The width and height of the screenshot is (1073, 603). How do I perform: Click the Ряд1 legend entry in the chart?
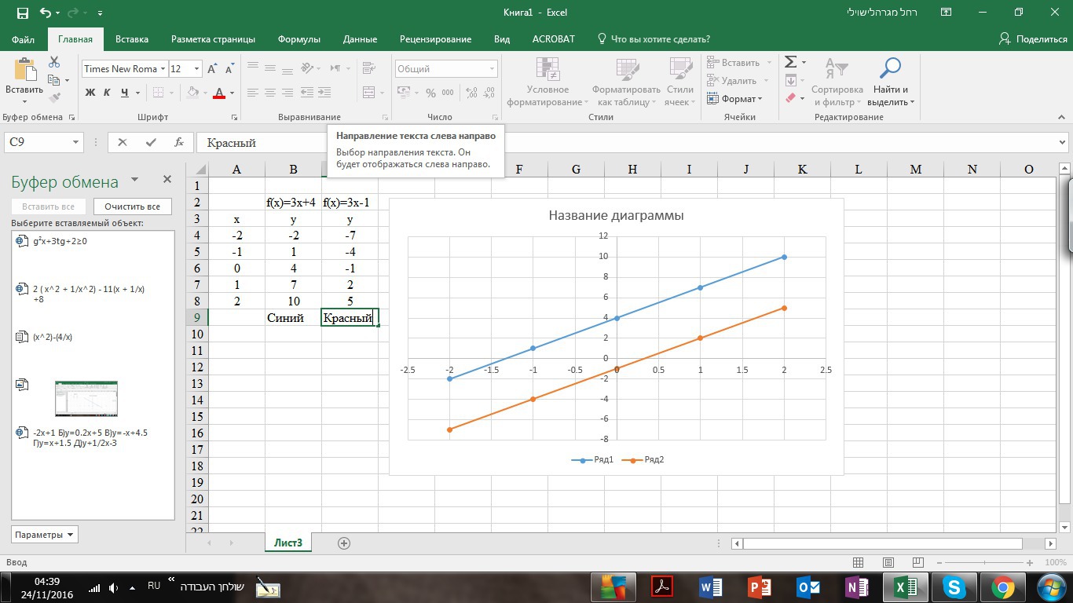pyautogui.click(x=592, y=460)
